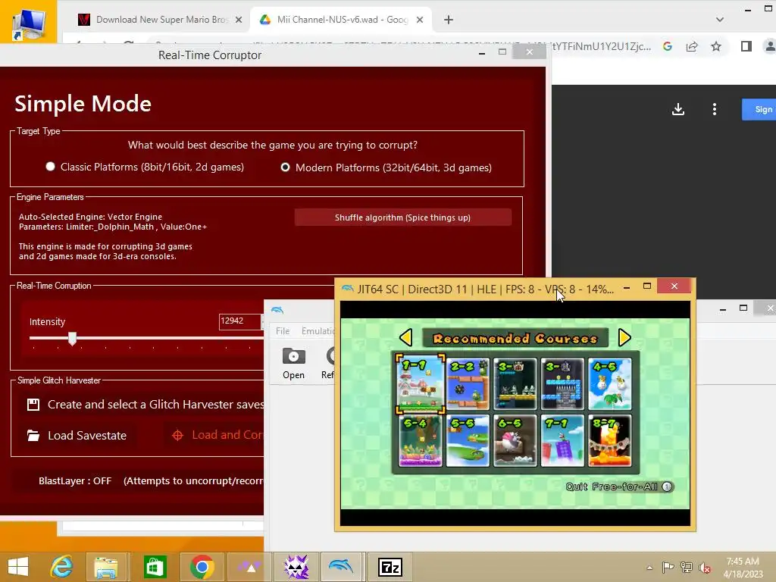Click Shuffle algorithm (Spice things up) button
Viewport: 776px width, 582px height.
(402, 217)
